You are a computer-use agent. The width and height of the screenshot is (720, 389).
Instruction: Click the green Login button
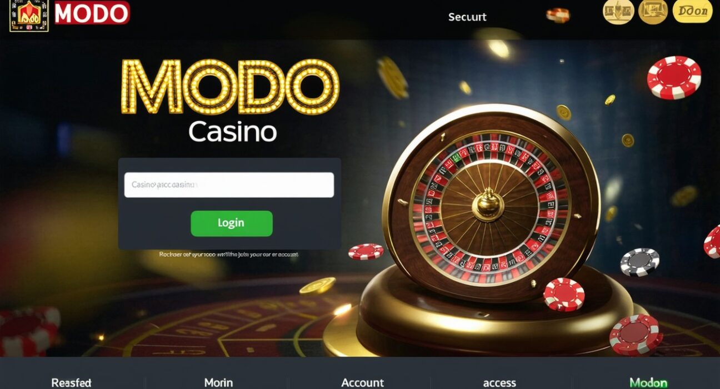point(232,223)
